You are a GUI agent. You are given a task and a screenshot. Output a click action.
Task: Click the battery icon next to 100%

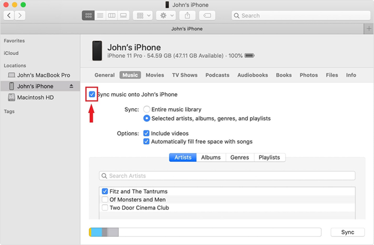[249, 56]
